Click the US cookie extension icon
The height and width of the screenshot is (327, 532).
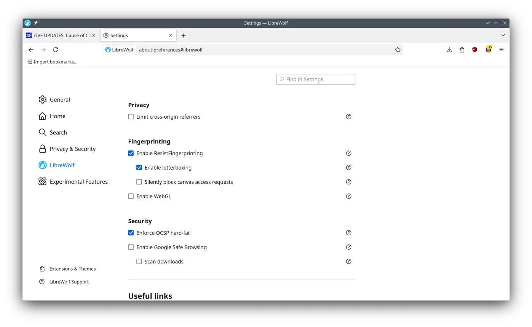(x=489, y=49)
